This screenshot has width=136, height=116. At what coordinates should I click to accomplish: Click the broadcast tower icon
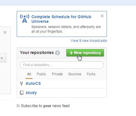point(24,19)
